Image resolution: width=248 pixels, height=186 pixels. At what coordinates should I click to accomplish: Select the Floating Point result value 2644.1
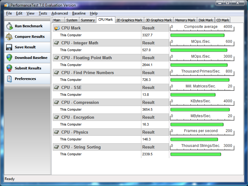(x=147, y=65)
